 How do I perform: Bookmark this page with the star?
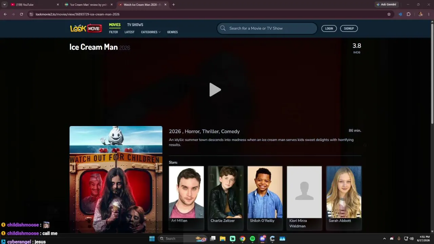(389, 14)
